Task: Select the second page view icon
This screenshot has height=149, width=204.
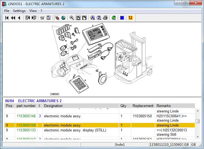Action: 84,18
